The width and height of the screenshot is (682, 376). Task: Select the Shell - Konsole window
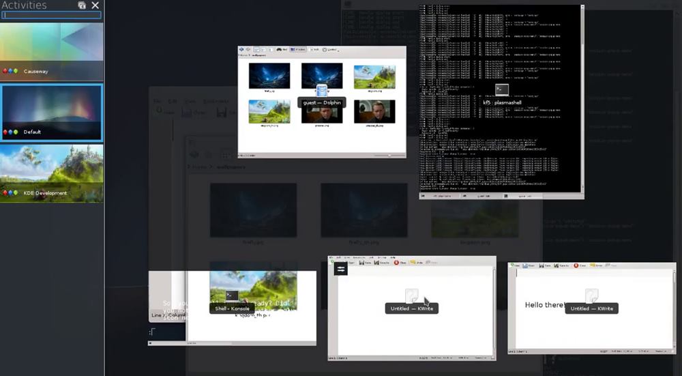tap(232, 308)
